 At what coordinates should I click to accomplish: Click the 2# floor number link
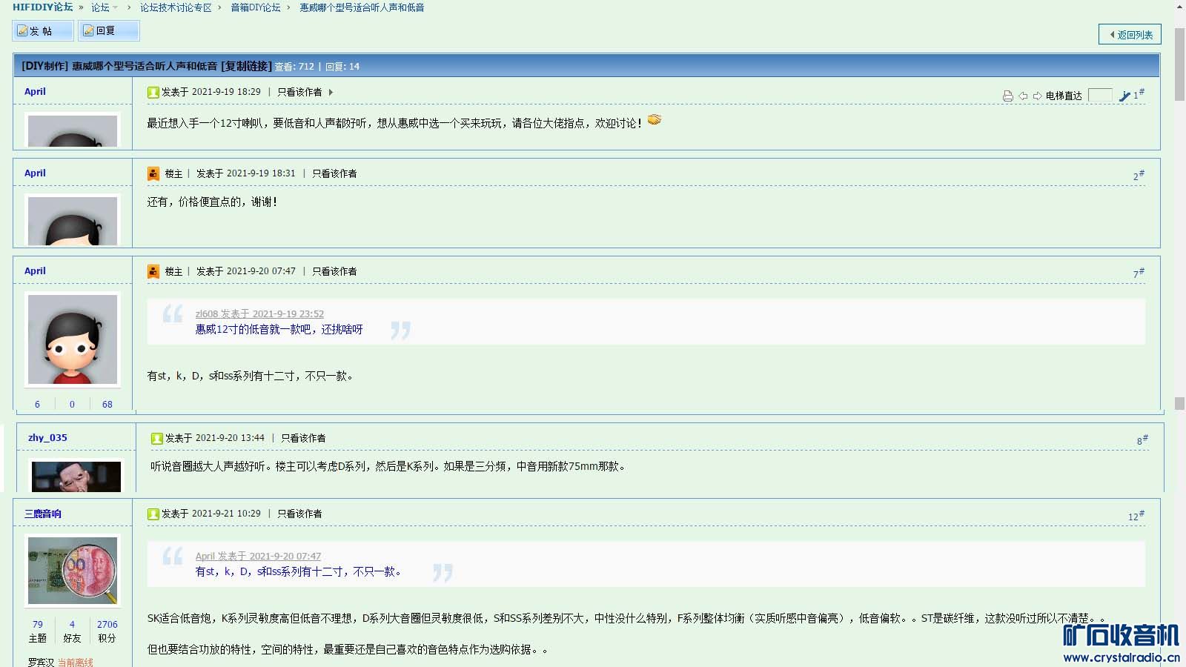tap(1139, 176)
